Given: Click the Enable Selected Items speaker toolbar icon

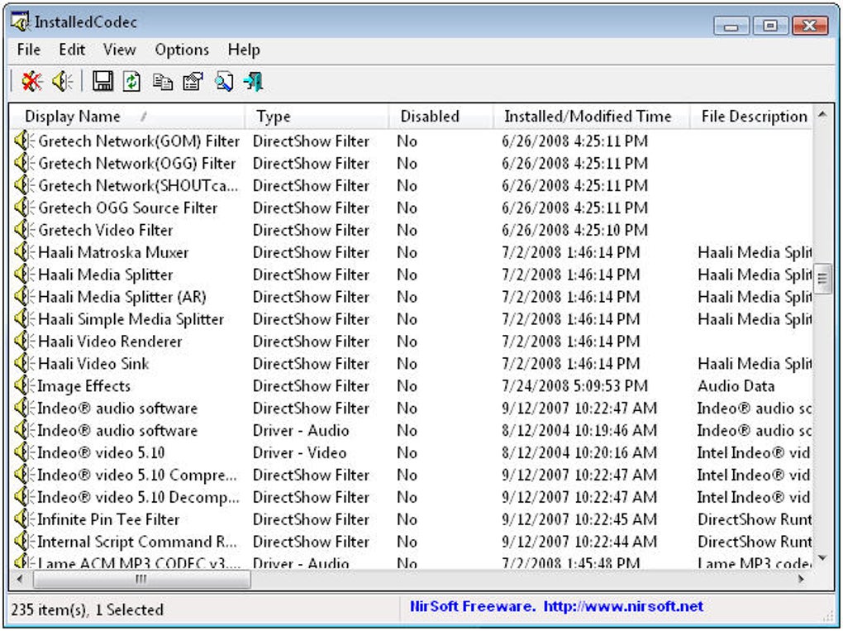Looking at the screenshot, I should click(62, 82).
